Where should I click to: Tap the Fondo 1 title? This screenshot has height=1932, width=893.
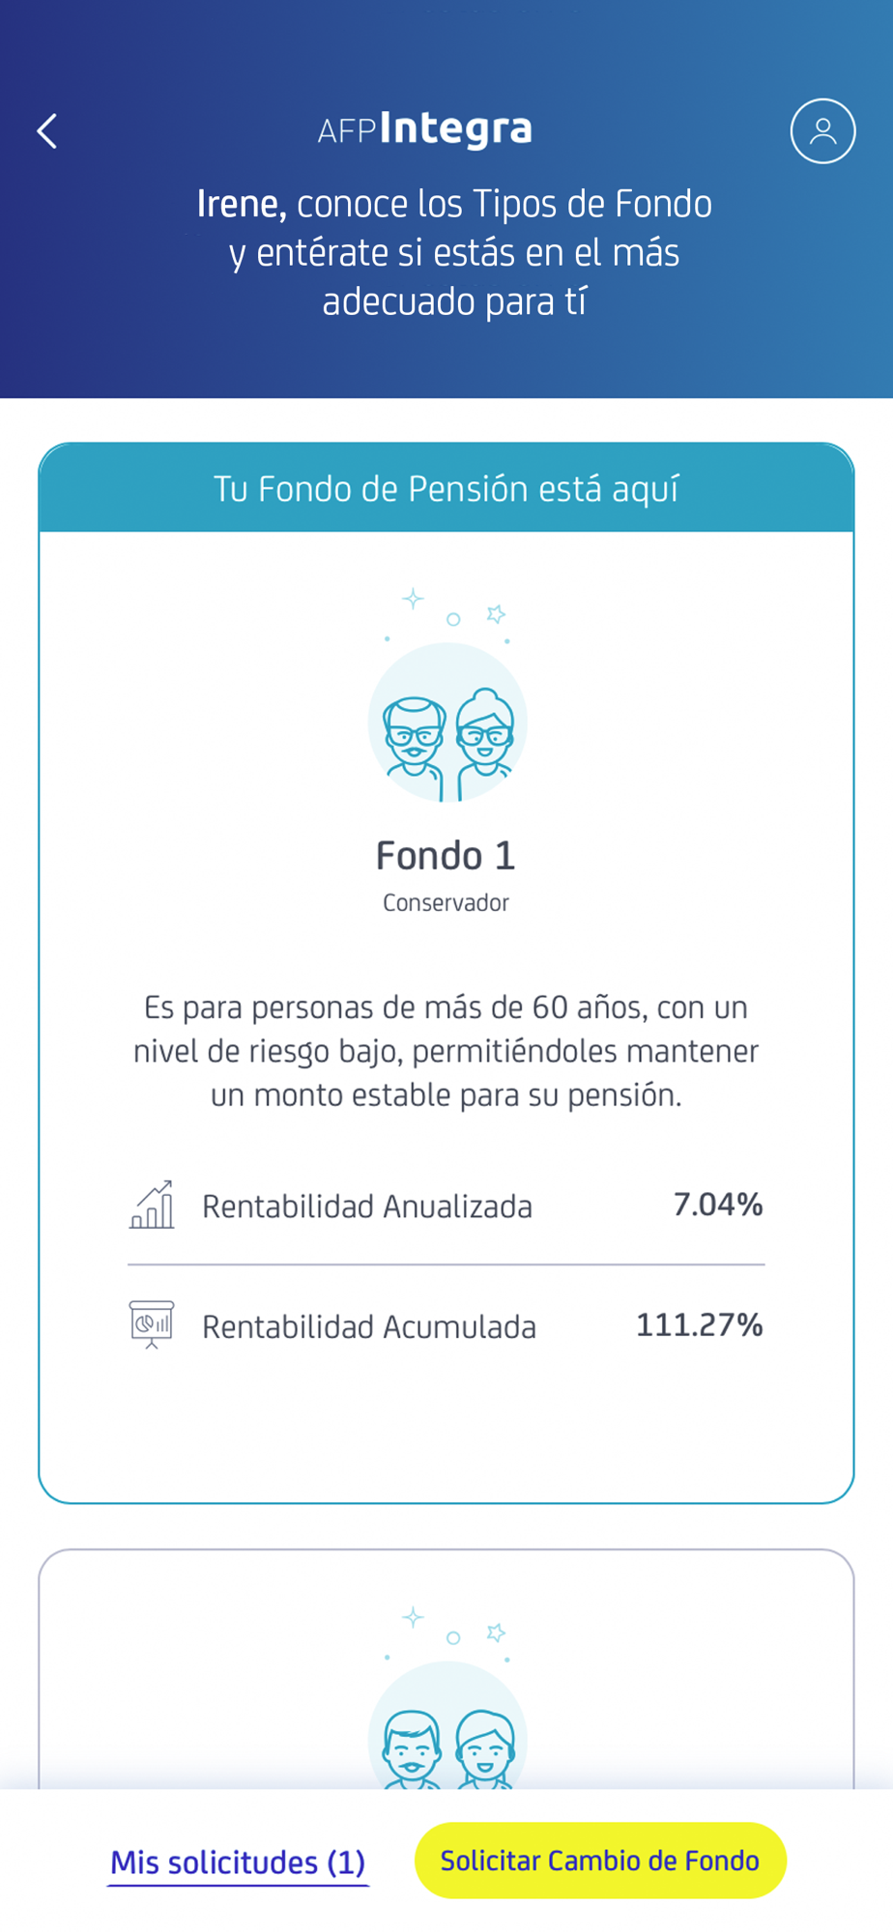[x=446, y=856]
